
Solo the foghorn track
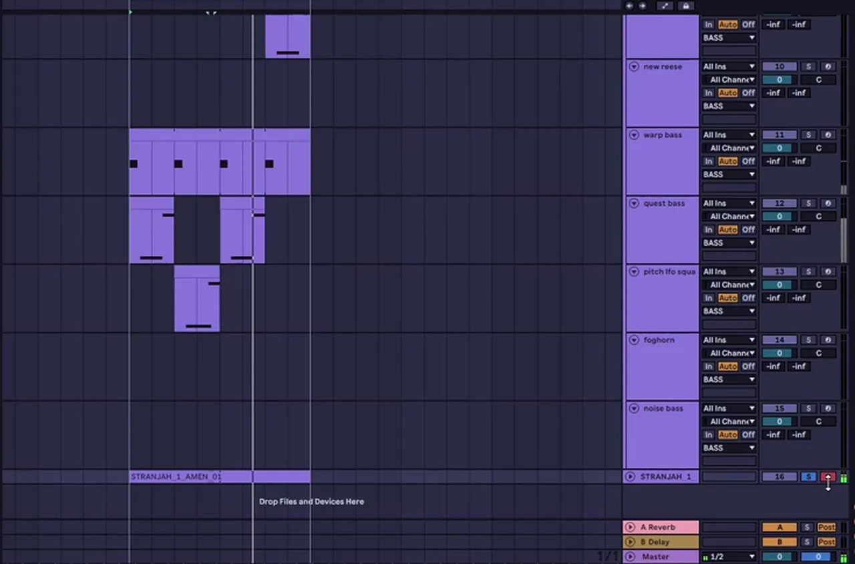point(808,340)
